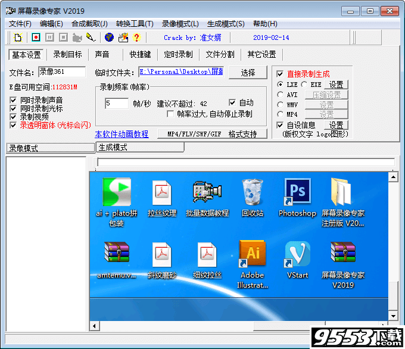405x349 pixels.
Task: Click the preview scroll down arrow
Action: 393,316
